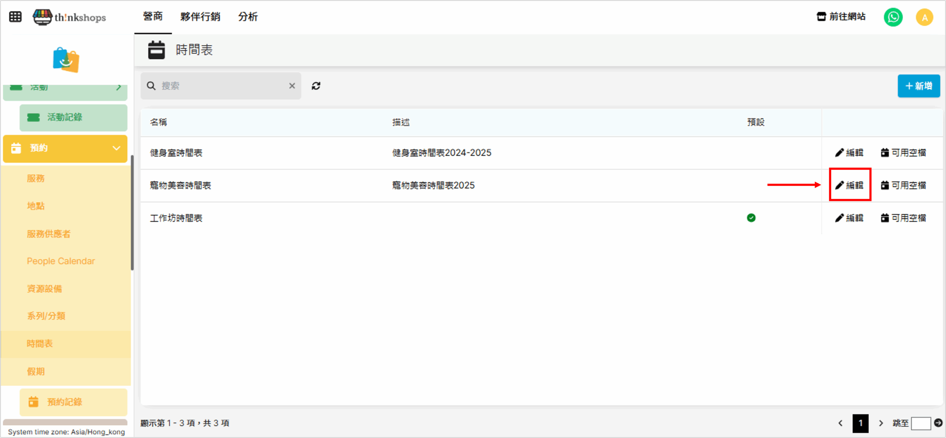Image resolution: width=946 pixels, height=438 pixels.
Task: Open the apps grid menu icon
Action: click(15, 17)
